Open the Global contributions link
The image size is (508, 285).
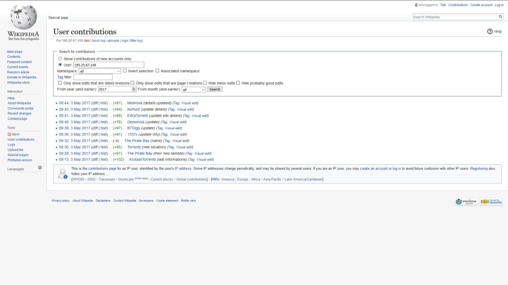(191, 179)
